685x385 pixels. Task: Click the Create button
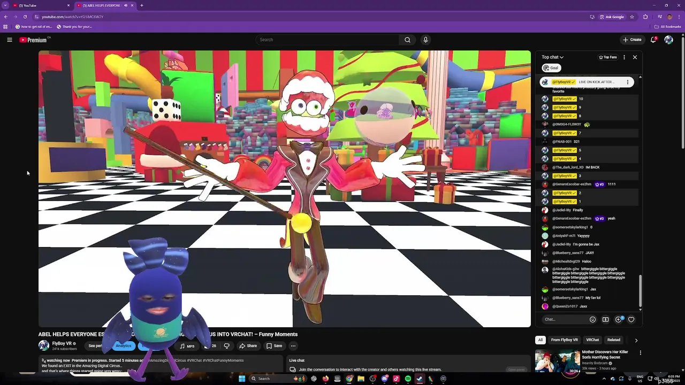[632, 40]
